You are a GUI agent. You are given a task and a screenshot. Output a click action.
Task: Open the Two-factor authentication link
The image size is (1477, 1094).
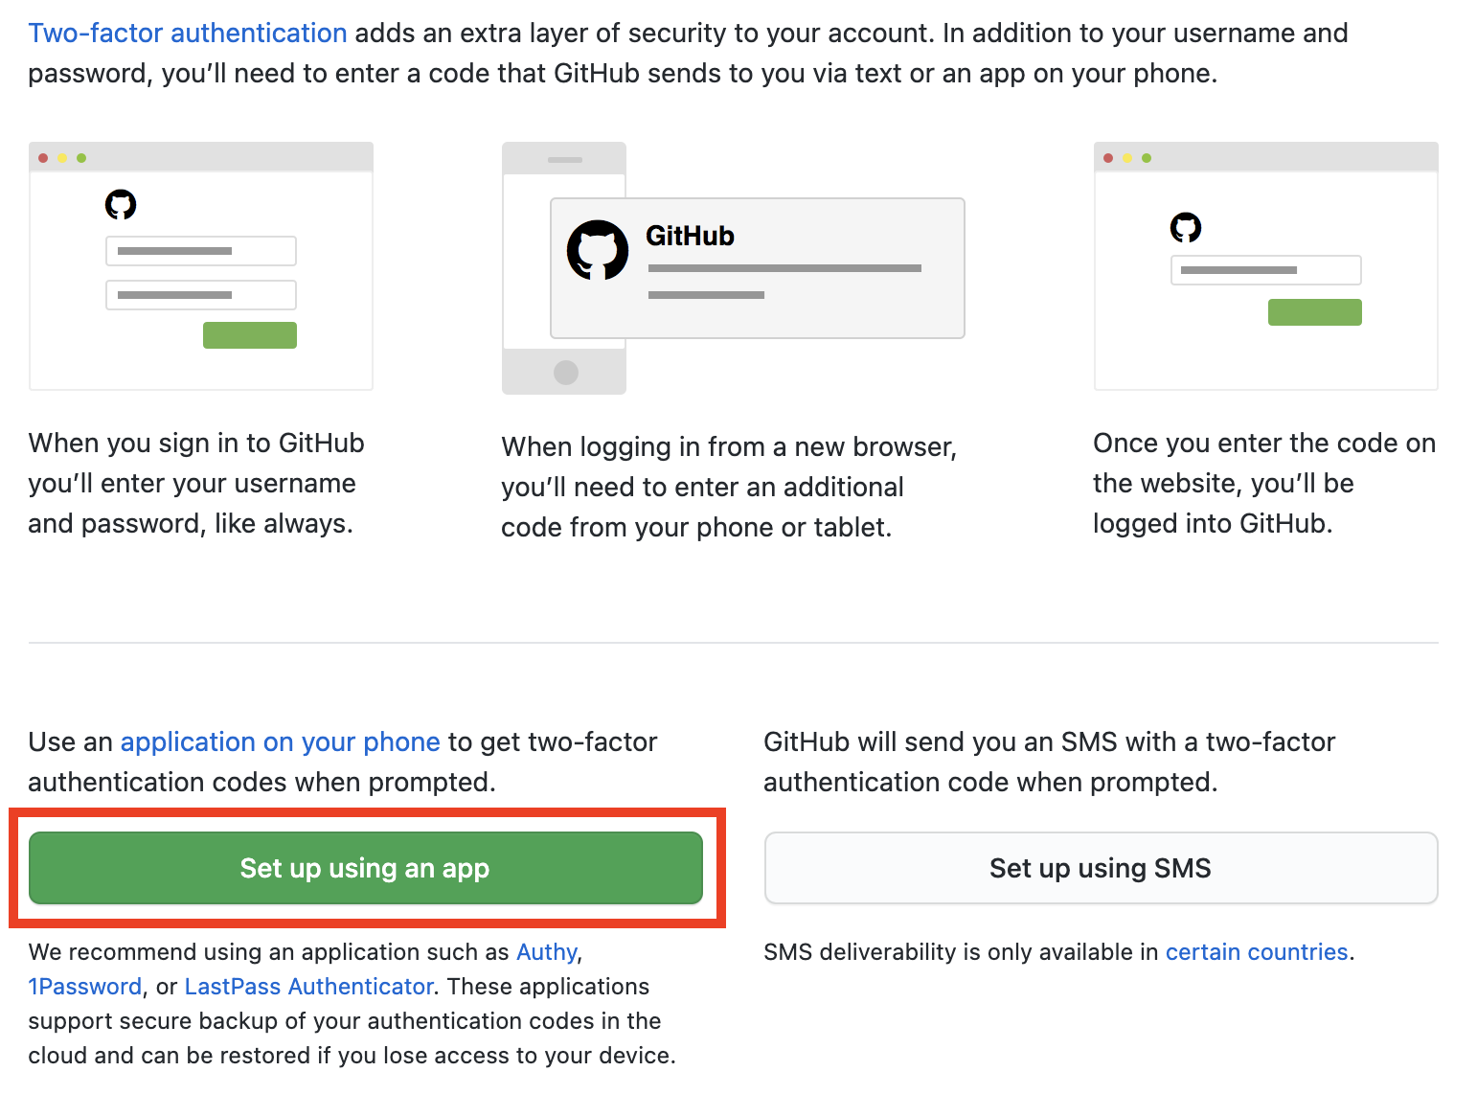[188, 32]
